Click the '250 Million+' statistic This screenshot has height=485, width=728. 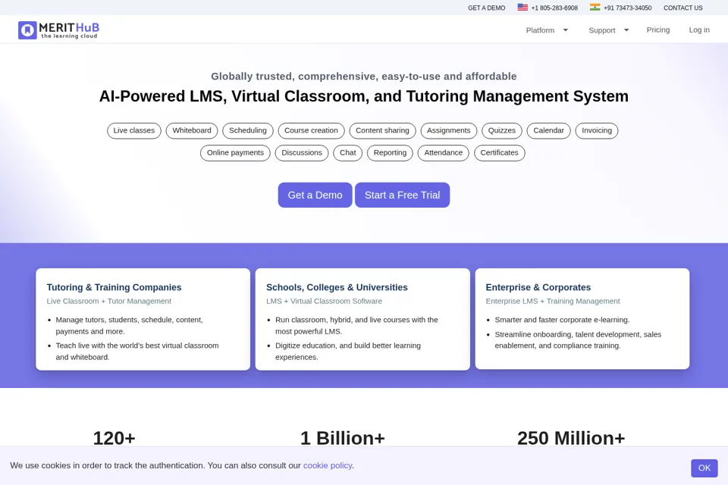tap(571, 438)
